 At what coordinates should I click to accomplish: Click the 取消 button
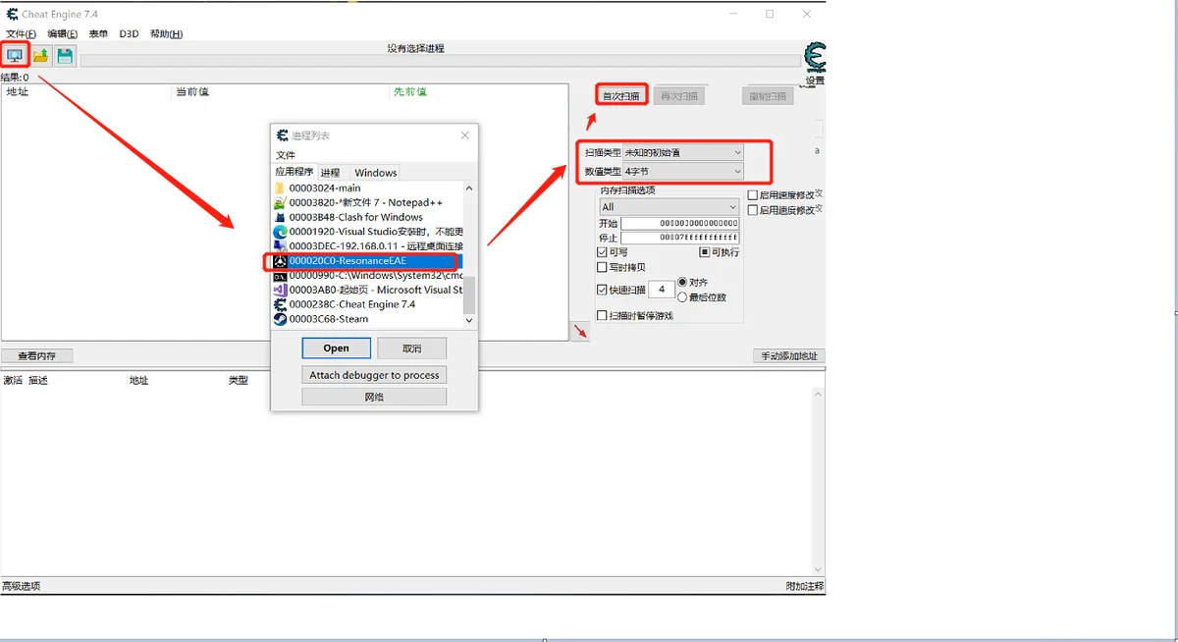(x=412, y=348)
